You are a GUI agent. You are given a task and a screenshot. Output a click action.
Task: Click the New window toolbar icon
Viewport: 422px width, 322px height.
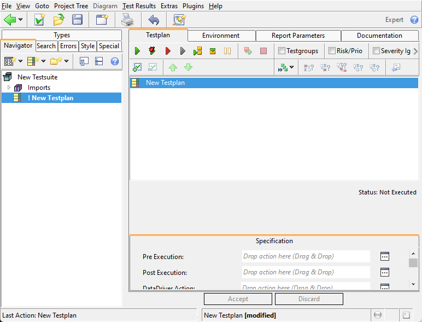click(102, 20)
